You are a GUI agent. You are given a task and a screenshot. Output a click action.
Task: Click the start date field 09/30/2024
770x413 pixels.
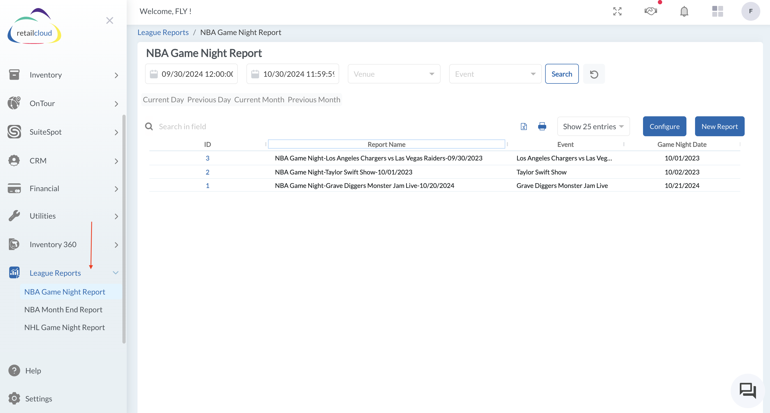[x=191, y=74]
